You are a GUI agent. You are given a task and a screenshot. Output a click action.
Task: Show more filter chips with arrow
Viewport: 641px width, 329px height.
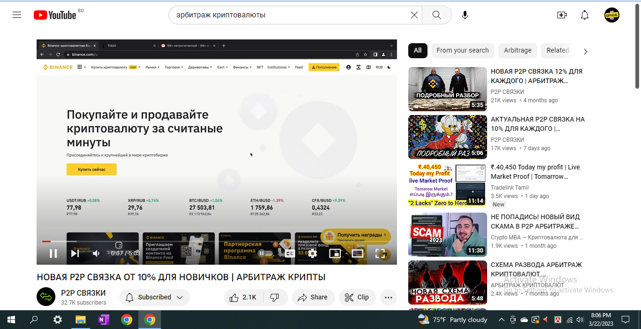[x=585, y=51]
